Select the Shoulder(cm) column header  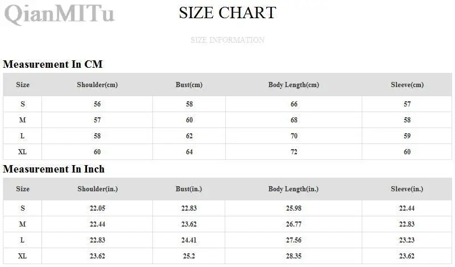coord(97,85)
